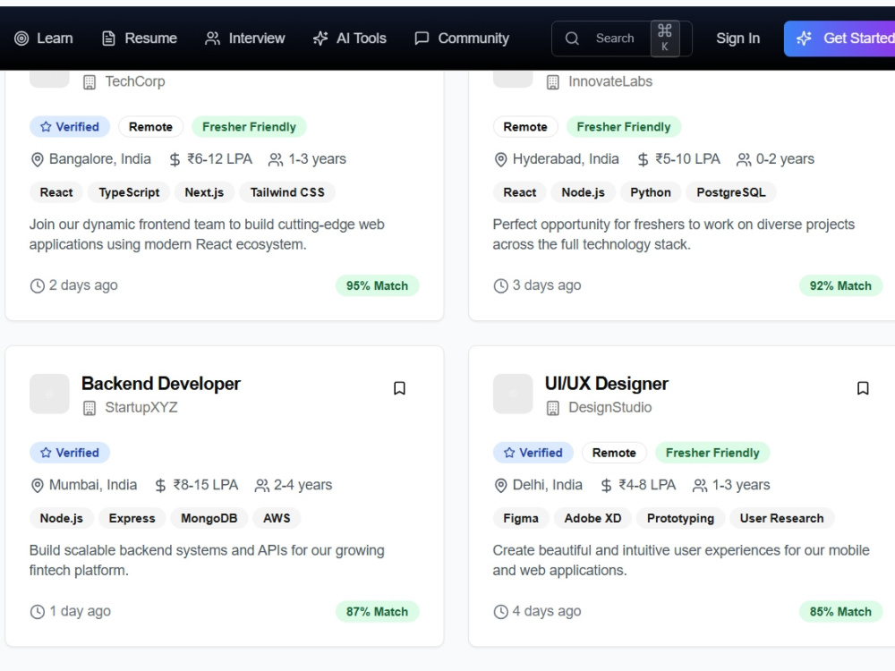Click the clock icon beside 4 days ago
The image size is (895, 671).
(x=500, y=612)
